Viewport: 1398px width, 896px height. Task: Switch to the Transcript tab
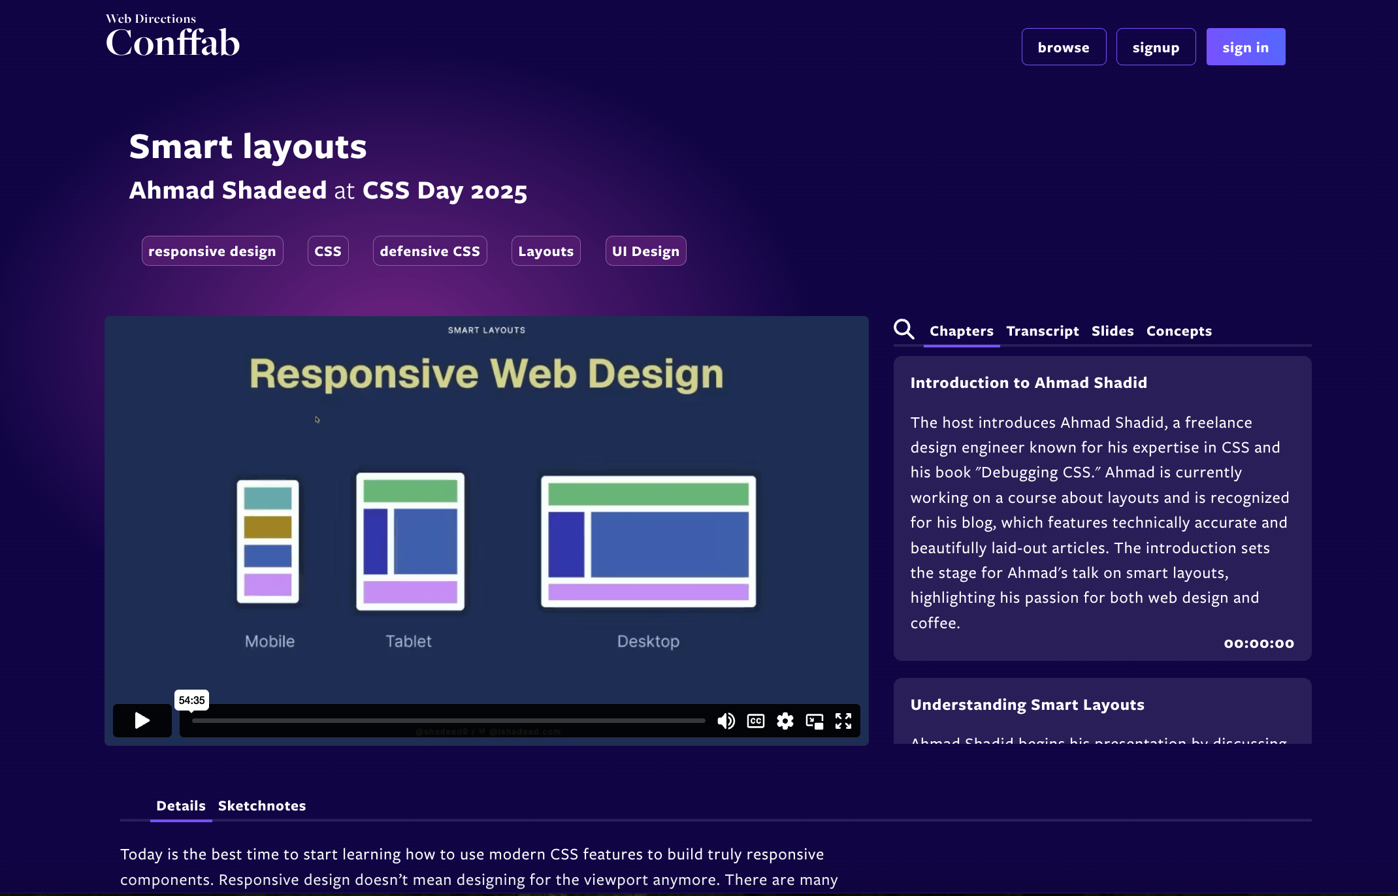1042,331
